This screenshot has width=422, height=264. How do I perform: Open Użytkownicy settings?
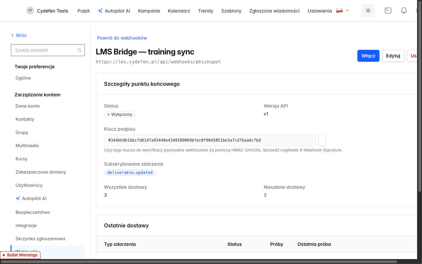tap(29, 185)
